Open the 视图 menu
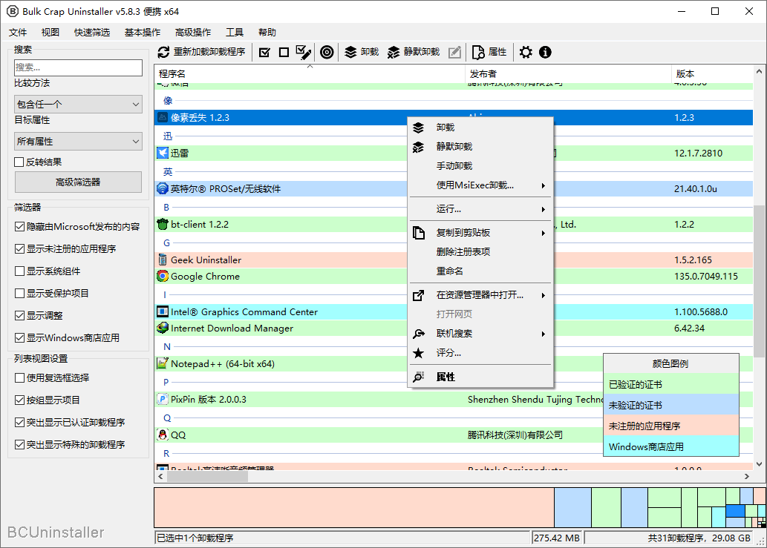Image resolution: width=767 pixels, height=548 pixels. coord(50,32)
